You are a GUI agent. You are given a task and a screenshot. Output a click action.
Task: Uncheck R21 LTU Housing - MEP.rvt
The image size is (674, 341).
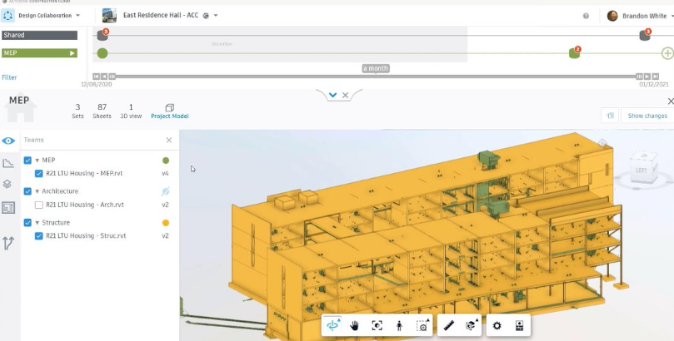pyautogui.click(x=38, y=173)
